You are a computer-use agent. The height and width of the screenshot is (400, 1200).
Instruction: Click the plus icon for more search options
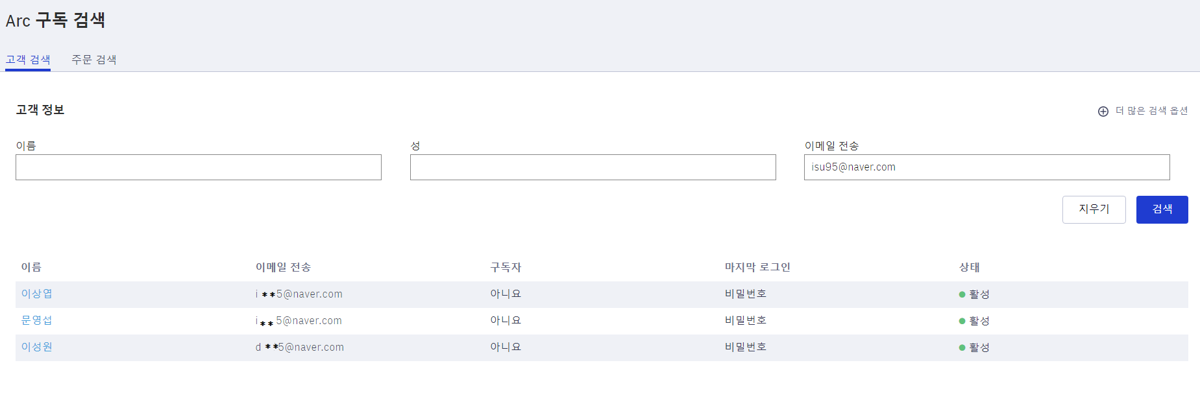pyautogui.click(x=1103, y=112)
